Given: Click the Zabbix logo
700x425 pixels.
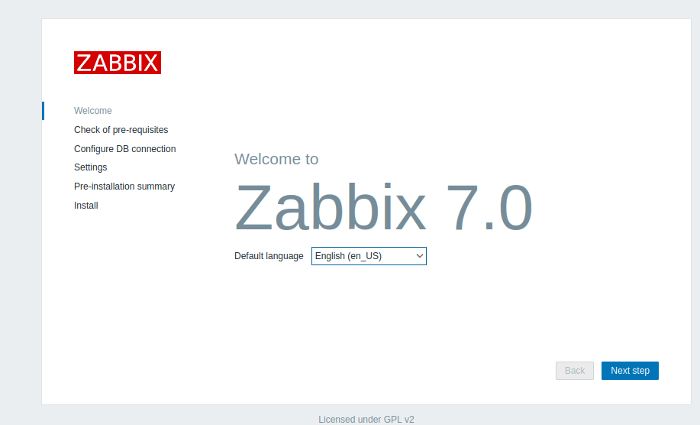Looking at the screenshot, I should click(x=118, y=63).
